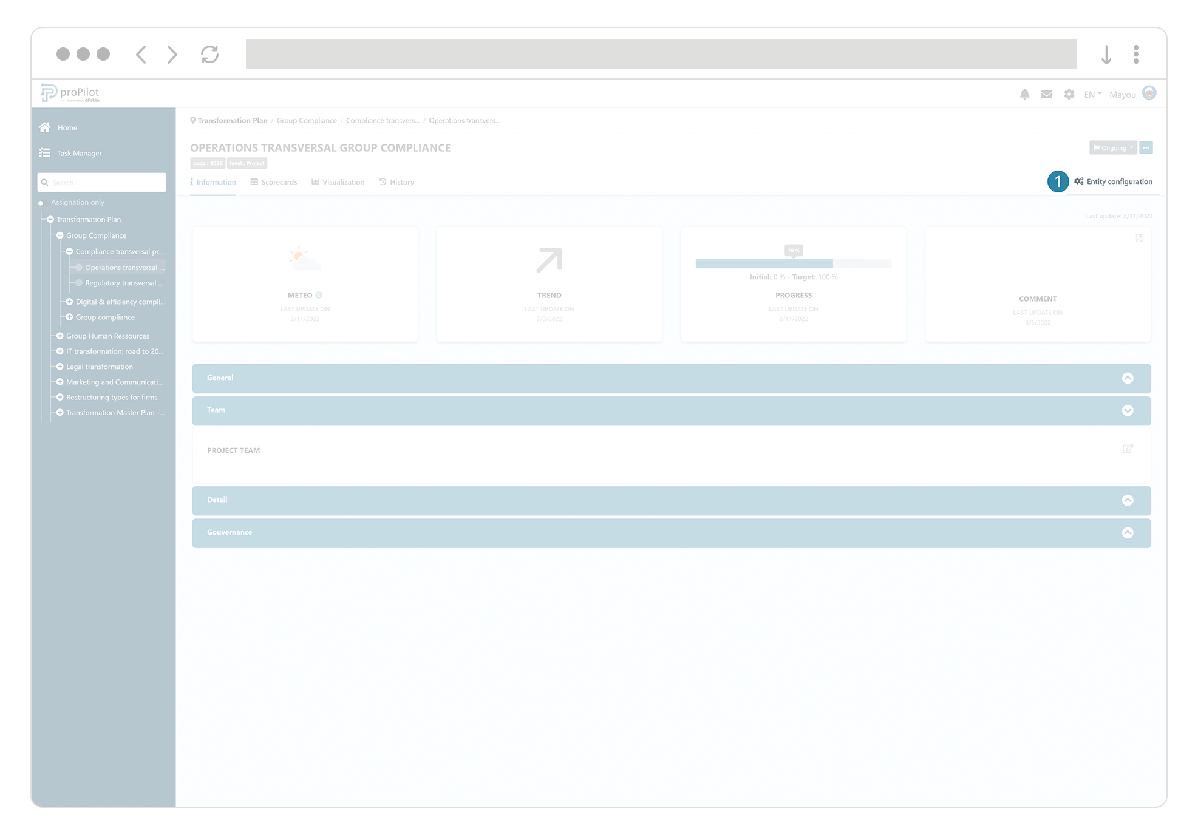Expand the Comment card icon
The height and width of the screenshot is (840, 1198).
(1140, 238)
